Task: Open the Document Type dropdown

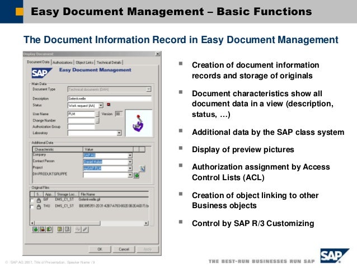Action: click(149, 90)
